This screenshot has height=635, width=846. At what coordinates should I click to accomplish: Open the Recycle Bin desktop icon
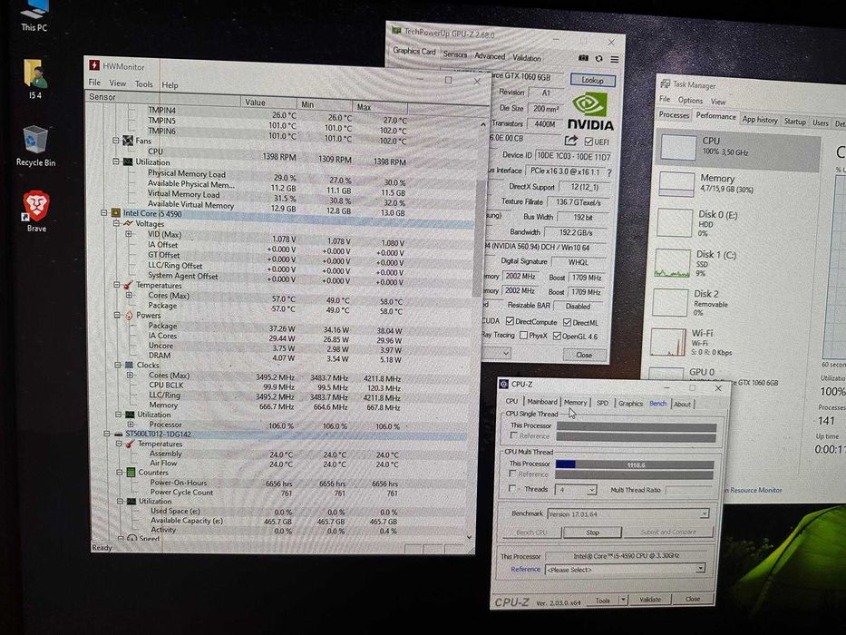coord(35,146)
